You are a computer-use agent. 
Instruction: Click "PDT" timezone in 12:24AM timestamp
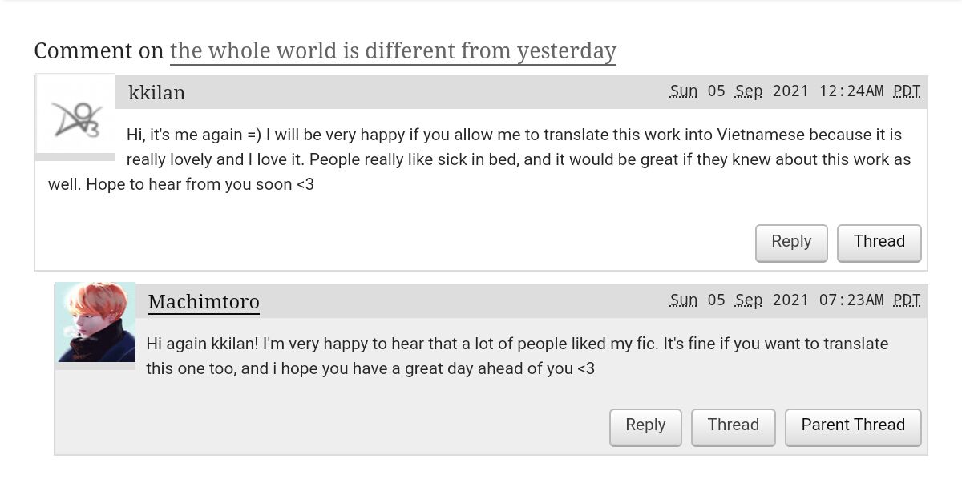coord(907,91)
